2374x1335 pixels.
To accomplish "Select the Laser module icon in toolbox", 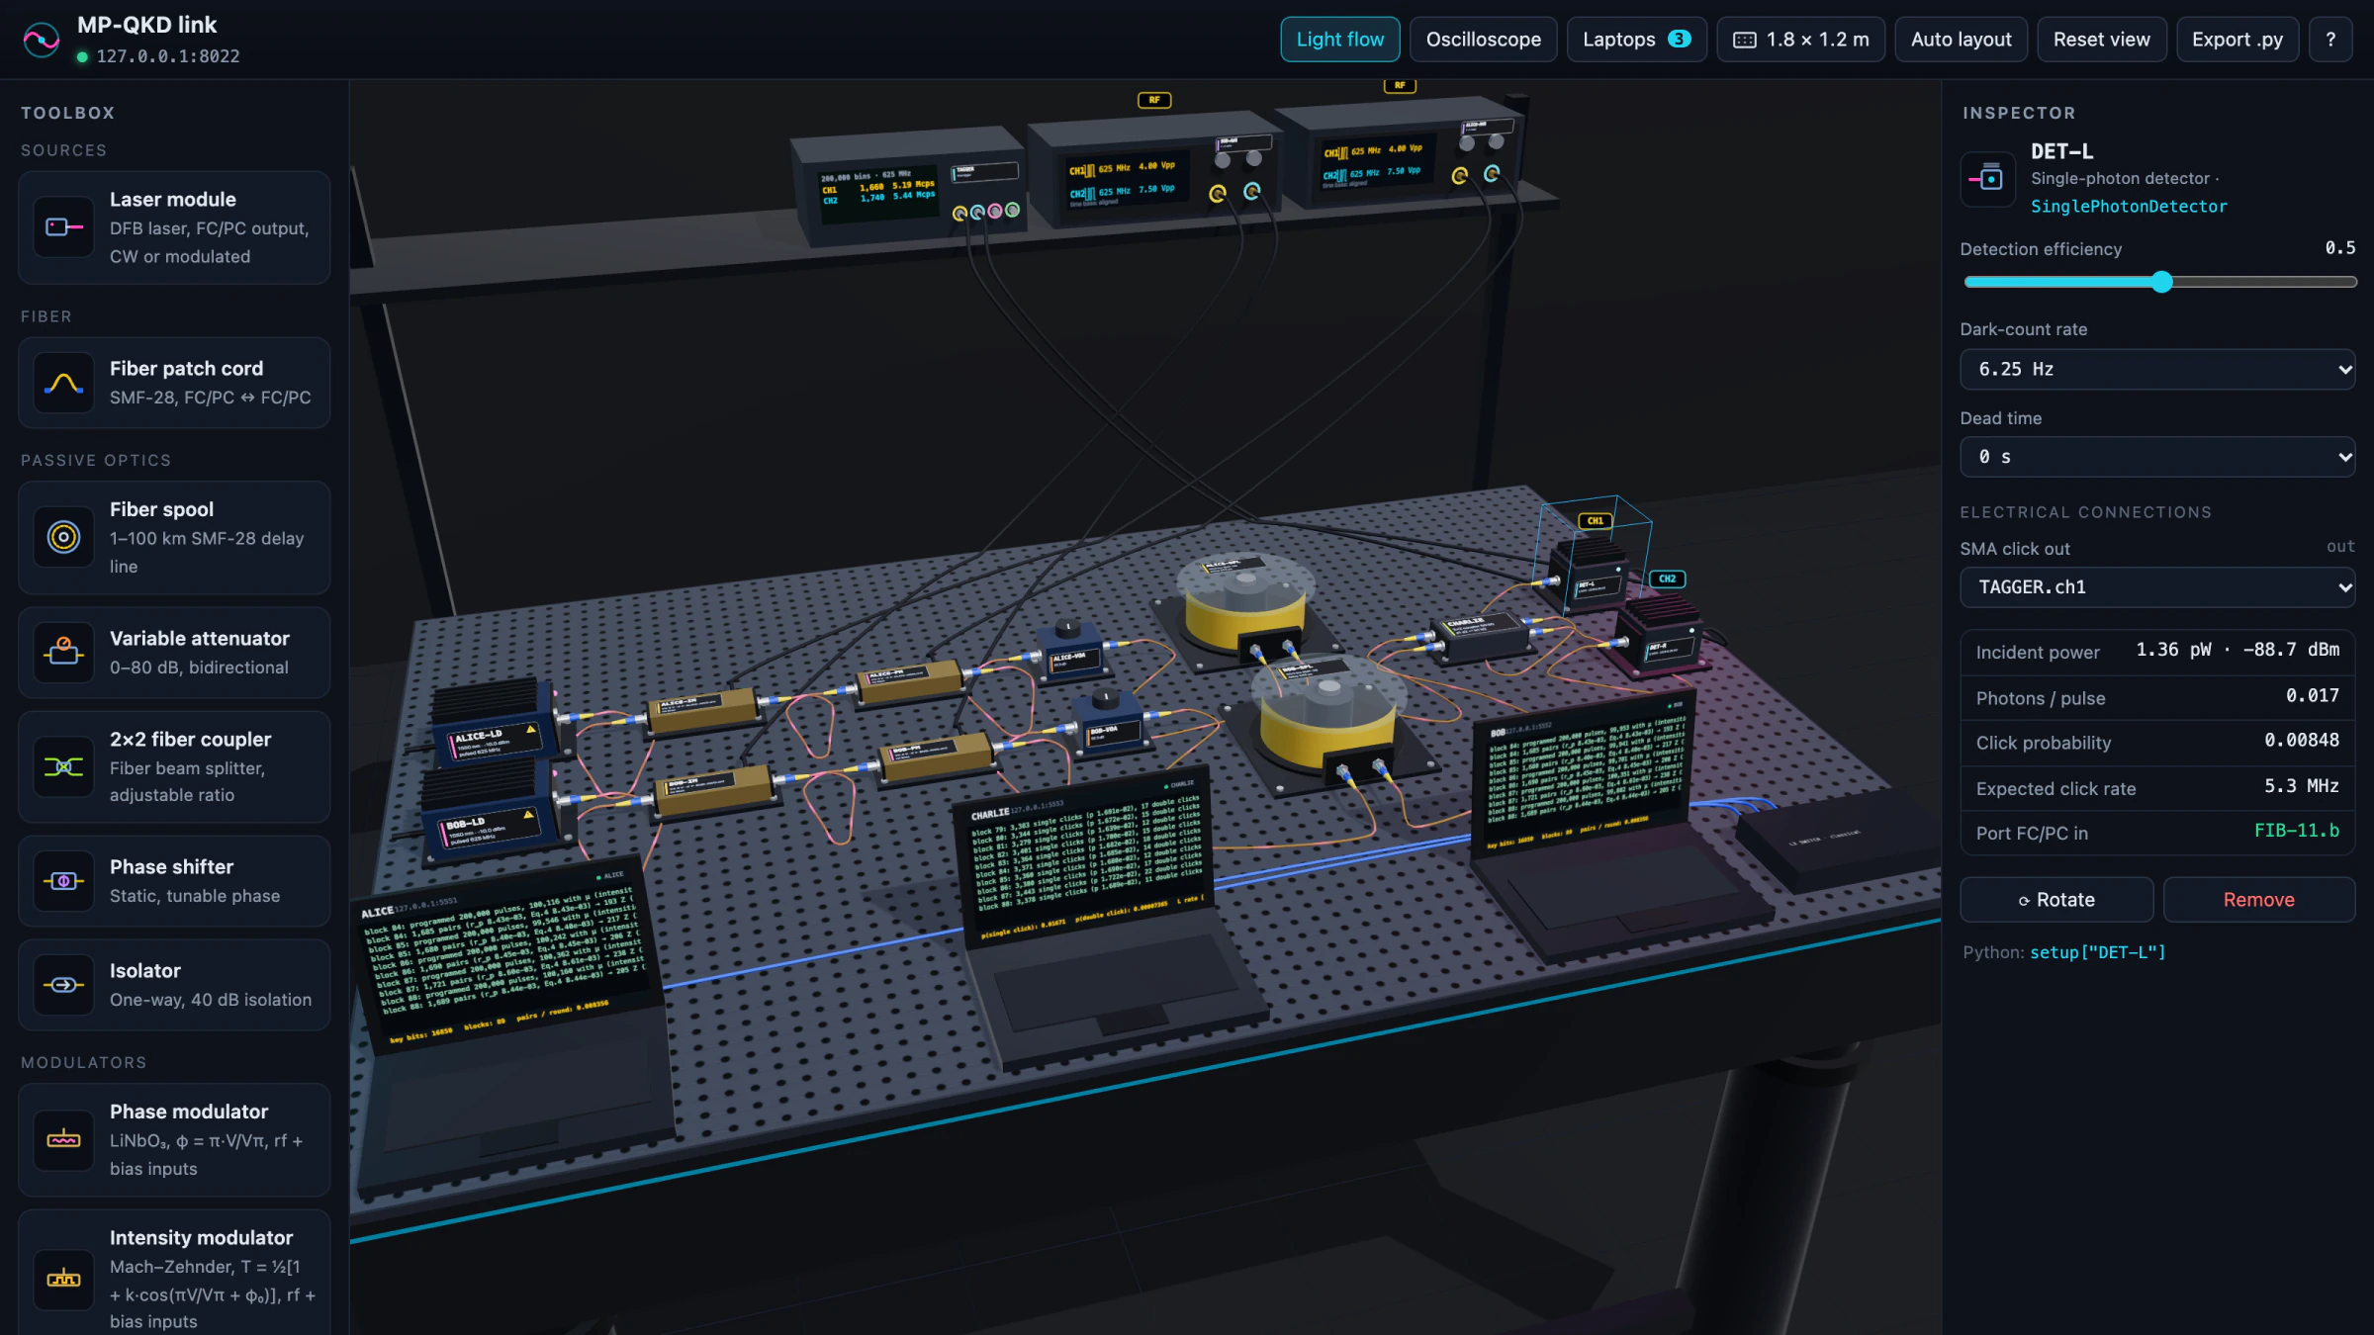I will (64, 227).
